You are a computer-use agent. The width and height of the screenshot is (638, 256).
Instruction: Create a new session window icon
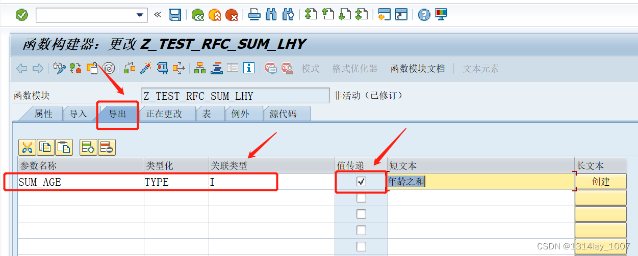click(x=385, y=15)
